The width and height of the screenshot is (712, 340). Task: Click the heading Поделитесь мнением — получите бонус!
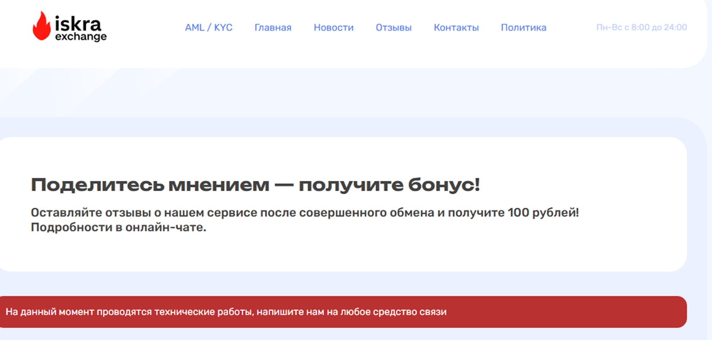(x=255, y=185)
